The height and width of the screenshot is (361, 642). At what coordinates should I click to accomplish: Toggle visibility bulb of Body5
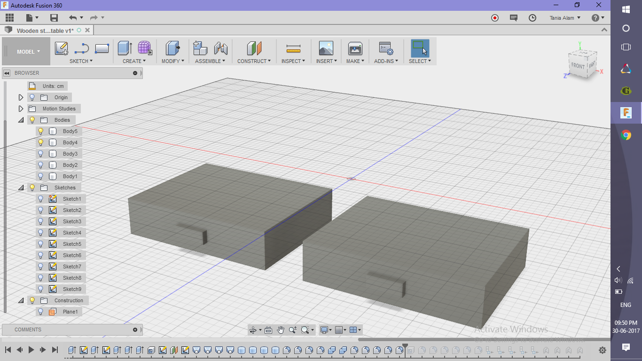coord(41,131)
